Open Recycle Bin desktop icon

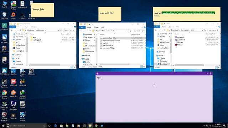[4, 16]
